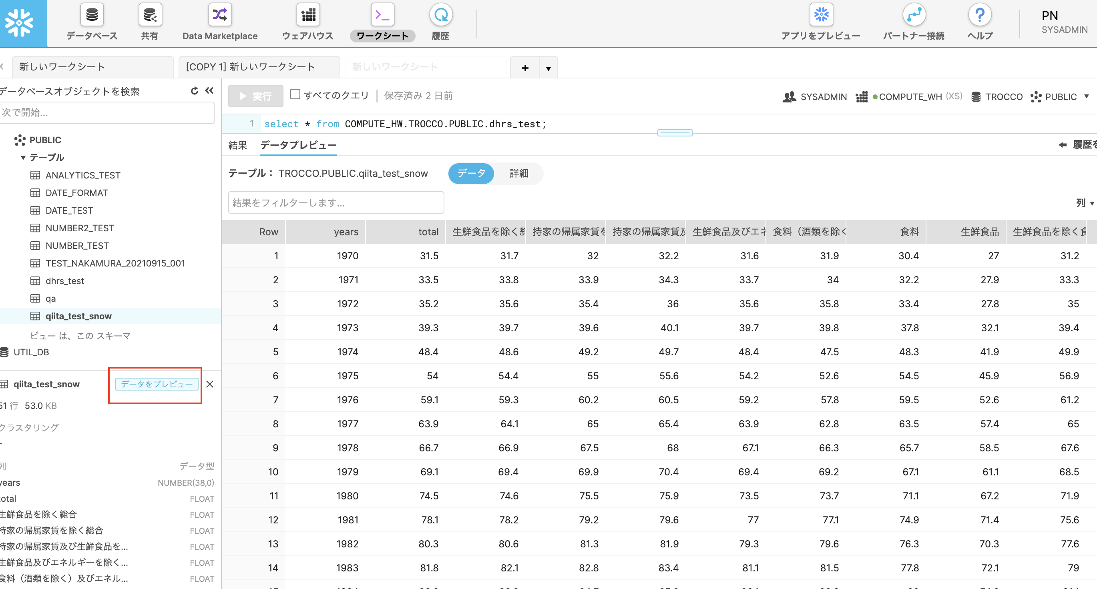Click in the object search field 次で開始
The height and width of the screenshot is (589, 1097).
106,112
